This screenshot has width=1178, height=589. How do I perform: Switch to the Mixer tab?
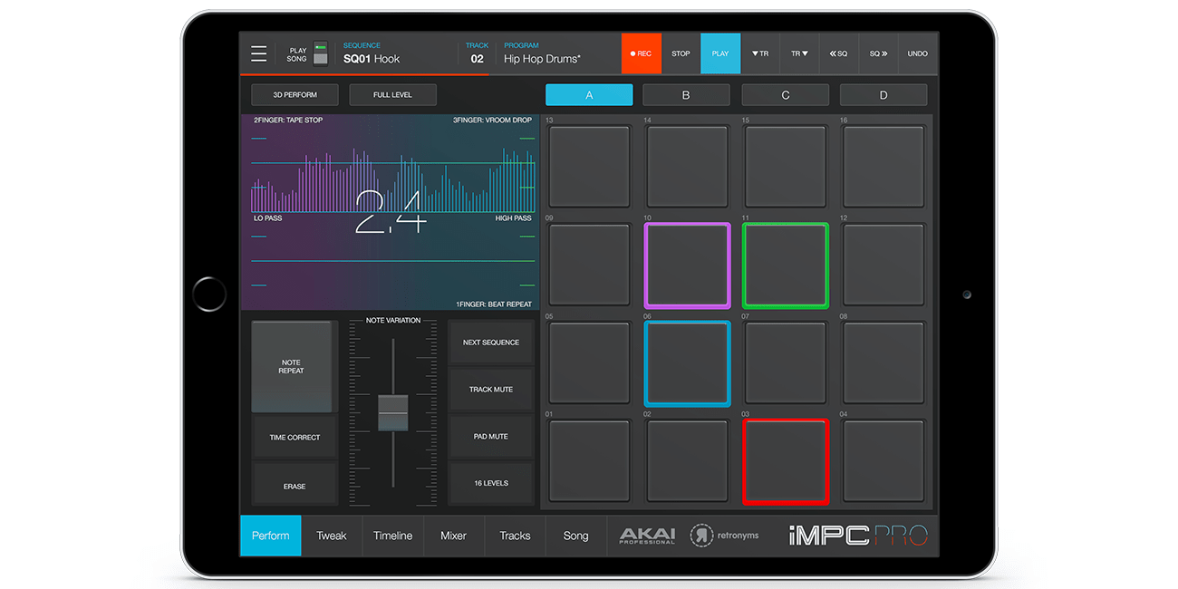point(453,536)
